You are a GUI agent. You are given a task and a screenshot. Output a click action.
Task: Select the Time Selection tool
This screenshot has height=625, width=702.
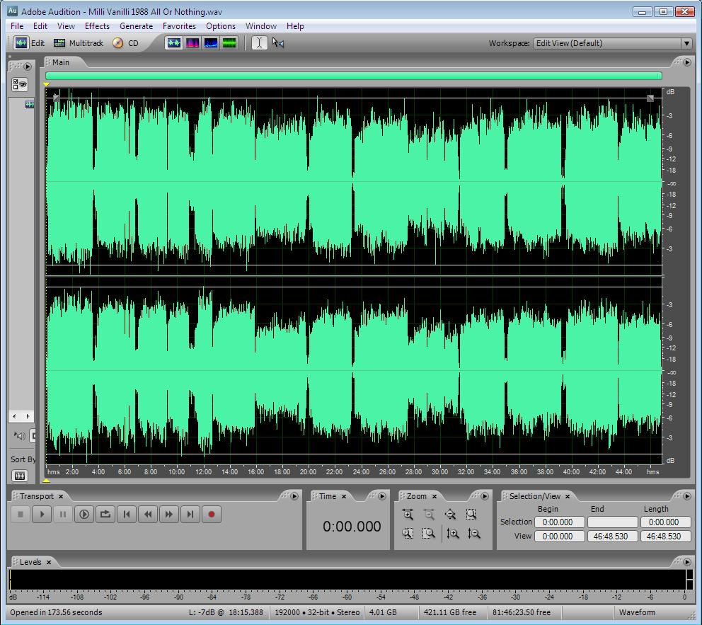(x=259, y=43)
